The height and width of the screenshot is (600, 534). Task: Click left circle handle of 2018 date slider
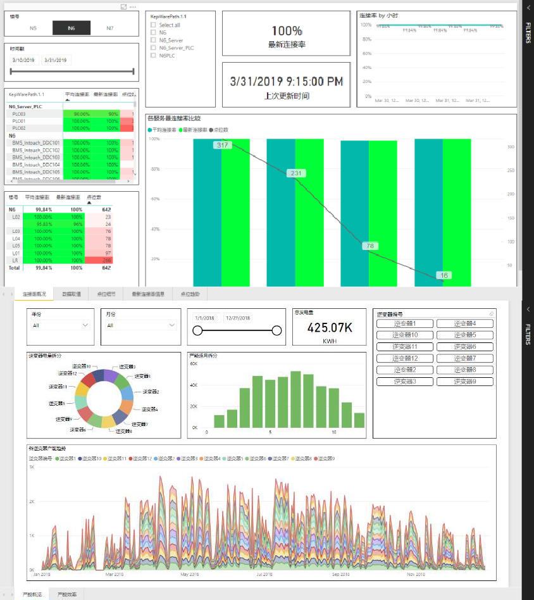197,330
